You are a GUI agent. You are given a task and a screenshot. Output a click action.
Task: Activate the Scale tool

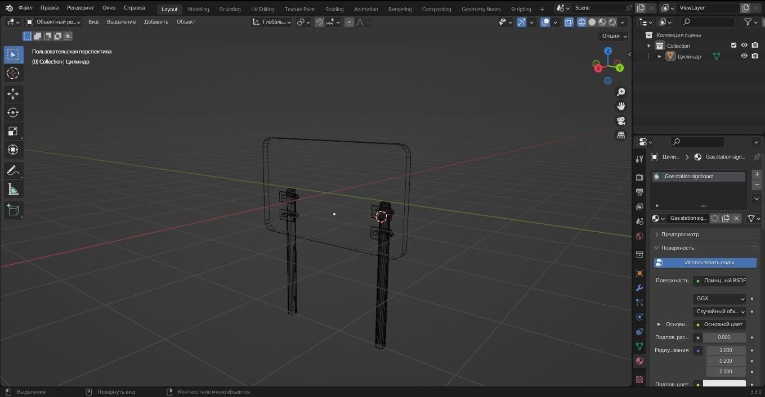coord(13,131)
